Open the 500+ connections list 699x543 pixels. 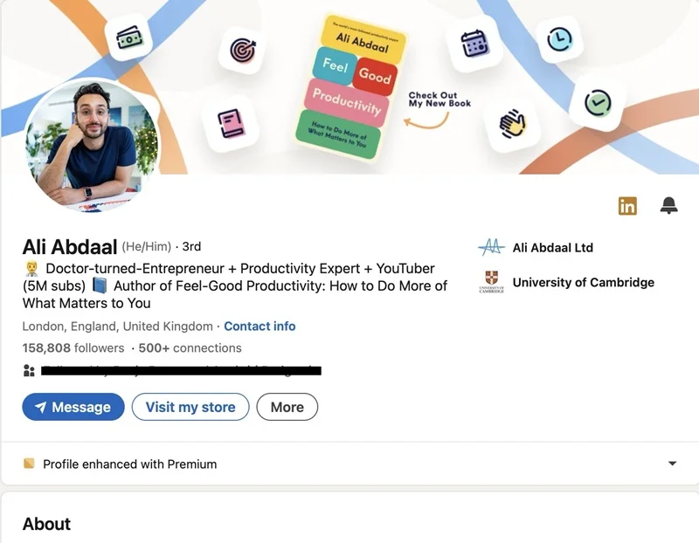point(190,348)
